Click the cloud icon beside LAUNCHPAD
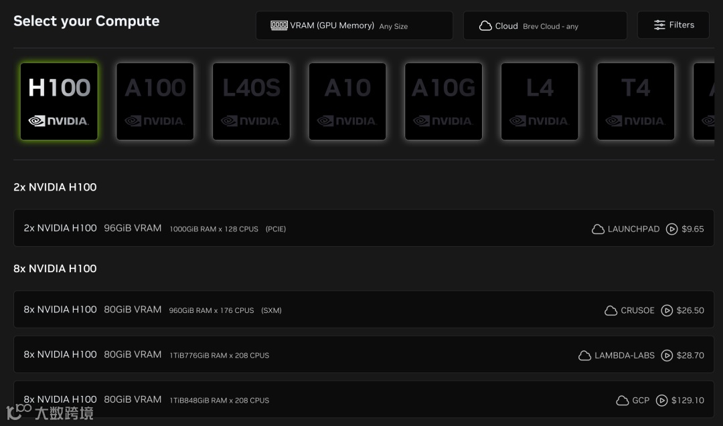 pyautogui.click(x=598, y=229)
